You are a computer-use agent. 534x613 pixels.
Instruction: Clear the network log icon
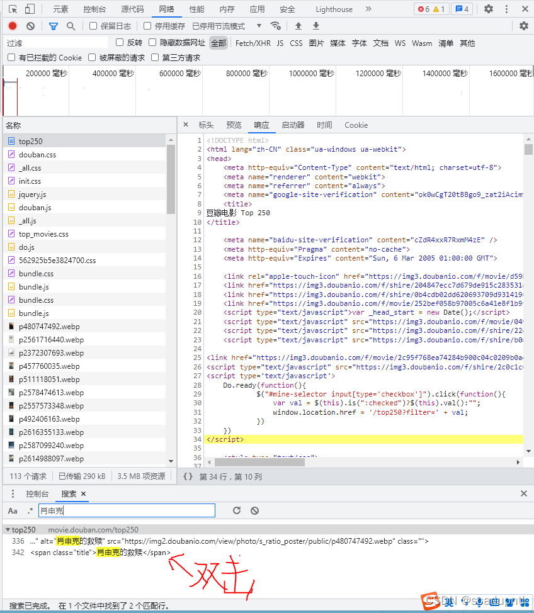(30, 26)
